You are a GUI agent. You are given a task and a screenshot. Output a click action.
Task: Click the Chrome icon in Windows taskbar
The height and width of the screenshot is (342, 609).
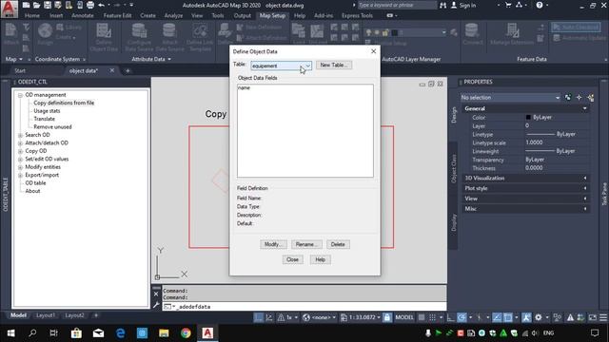point(186,332)
